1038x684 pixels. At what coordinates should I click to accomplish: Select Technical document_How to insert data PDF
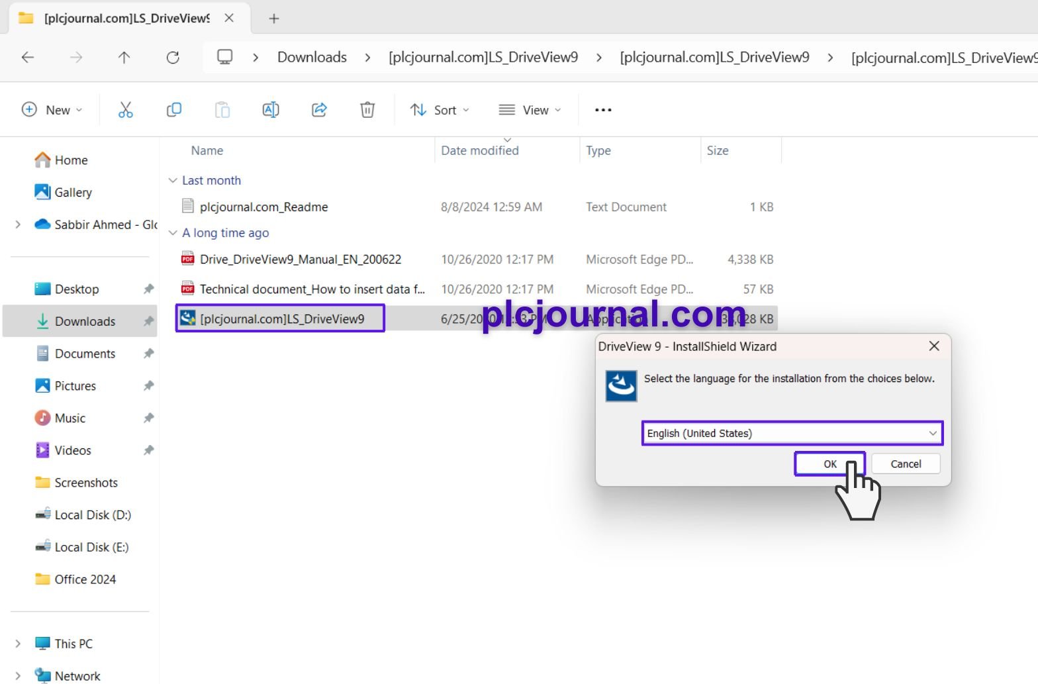312,289
